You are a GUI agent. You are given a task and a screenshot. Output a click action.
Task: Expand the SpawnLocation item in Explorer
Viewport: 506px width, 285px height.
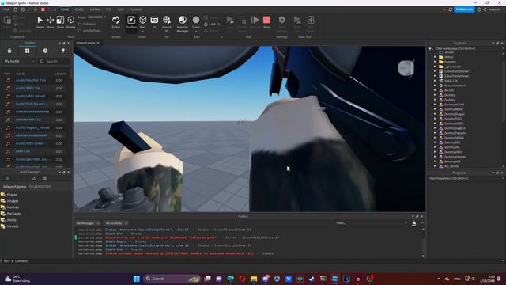point(435,85)
